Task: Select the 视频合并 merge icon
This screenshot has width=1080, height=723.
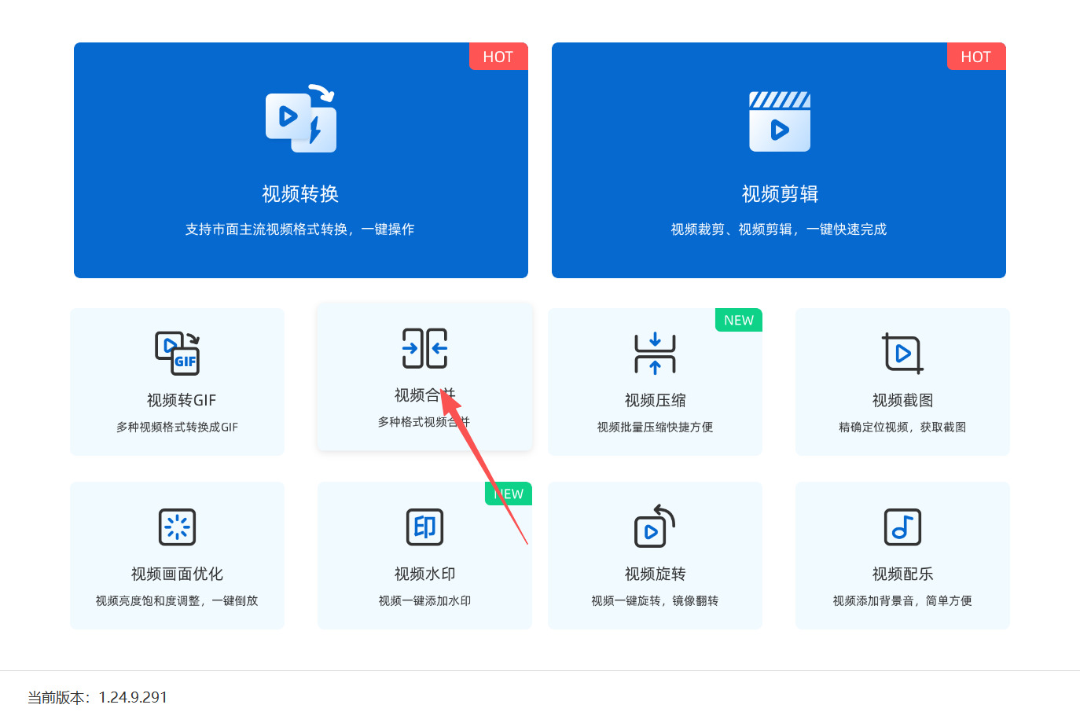Action: click(425, 348)
